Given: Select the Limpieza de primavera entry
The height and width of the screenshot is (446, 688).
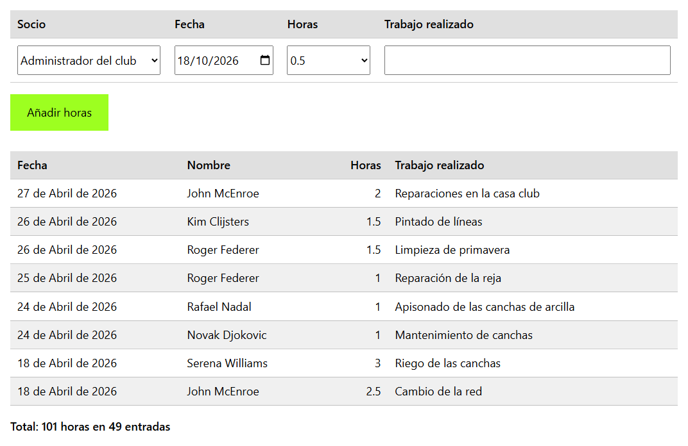Looking at the screenshot, I should pos(452,250).
